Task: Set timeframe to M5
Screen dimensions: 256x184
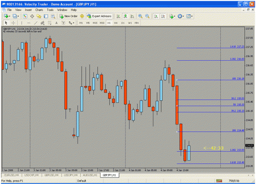Action: tap(88, 23)
